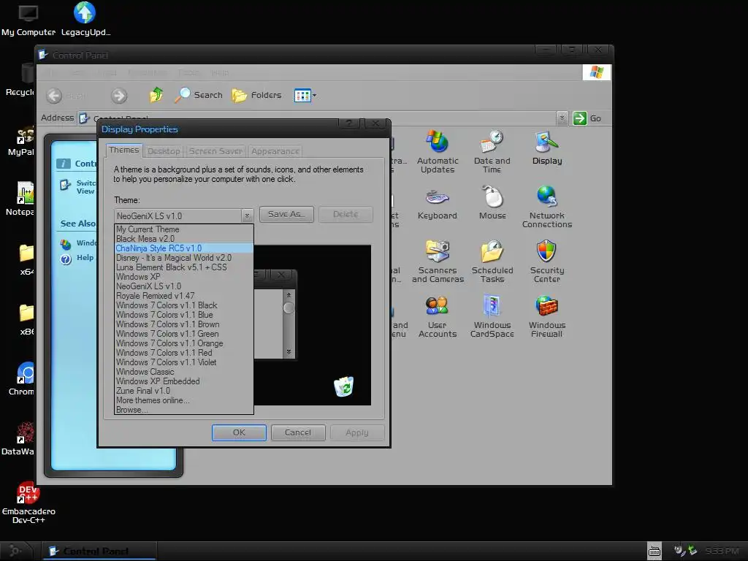Open the Date and Time applet
748x561 pixels.
[x=492, y=151]
